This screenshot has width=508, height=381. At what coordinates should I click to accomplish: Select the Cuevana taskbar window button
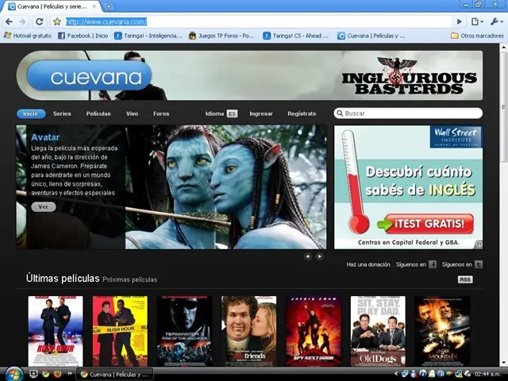[x=114, y=374]
